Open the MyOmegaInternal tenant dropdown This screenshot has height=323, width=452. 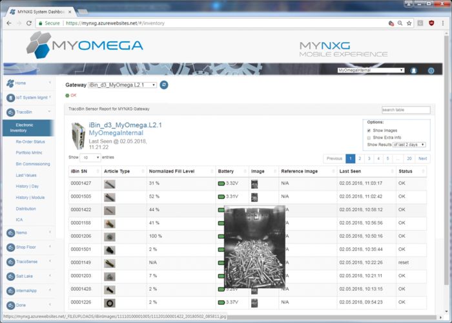pos(371,70)
